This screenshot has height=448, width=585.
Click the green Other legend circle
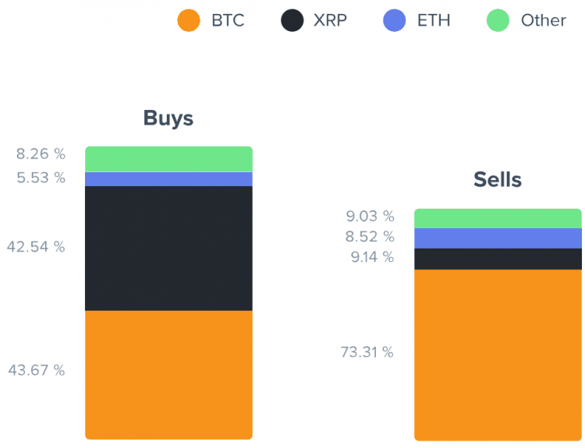[x=498, y=20]
